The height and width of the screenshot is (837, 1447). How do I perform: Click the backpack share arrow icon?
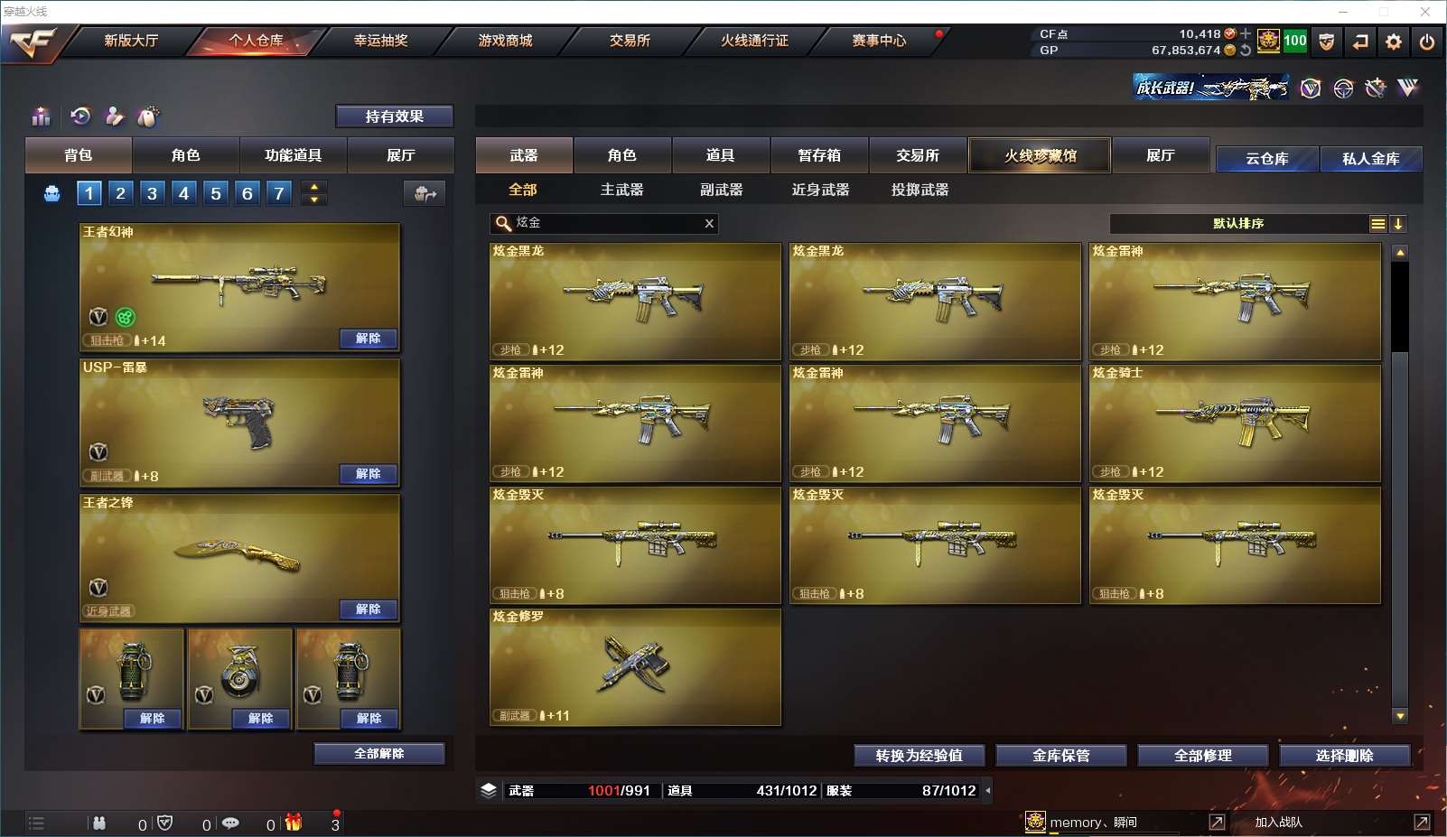point(425,193)
